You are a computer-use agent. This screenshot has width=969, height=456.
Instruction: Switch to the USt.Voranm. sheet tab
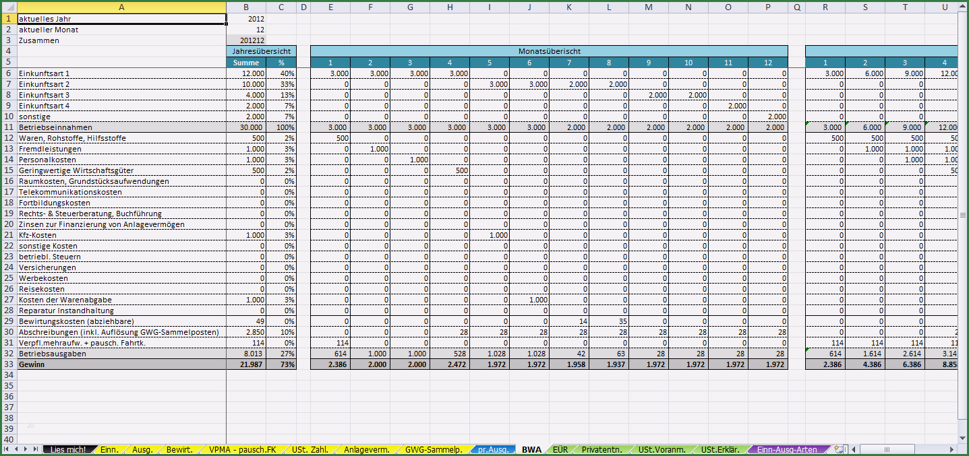pyautogui.click(x=662, y=449)
